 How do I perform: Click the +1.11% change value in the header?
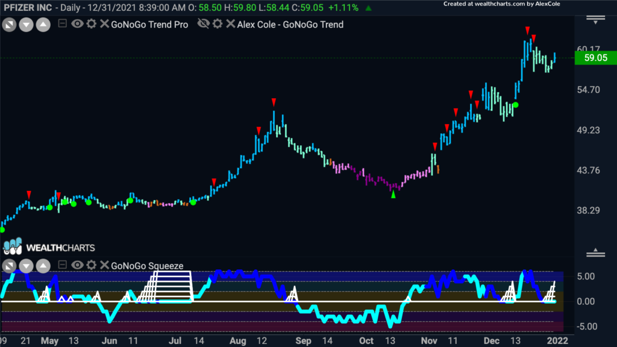click(343, 7)
